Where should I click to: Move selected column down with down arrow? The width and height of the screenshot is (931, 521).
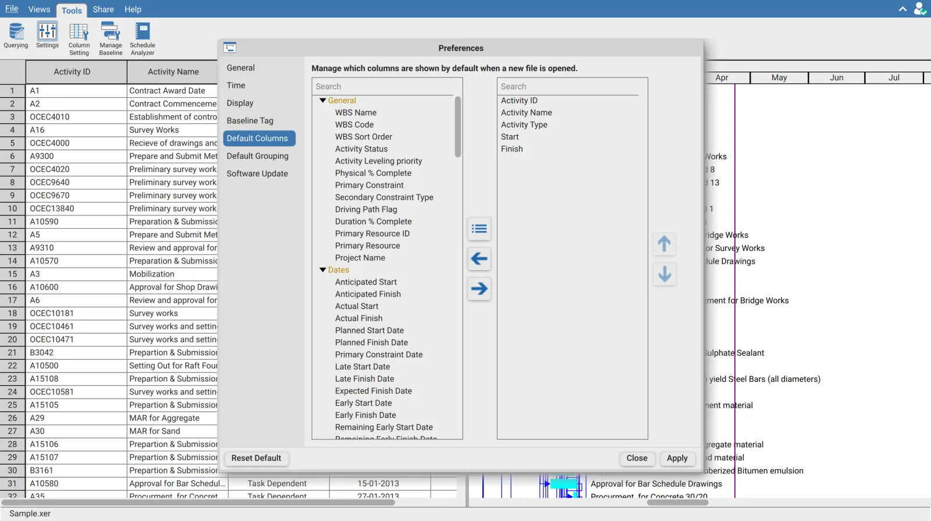(x=665, y=274)
